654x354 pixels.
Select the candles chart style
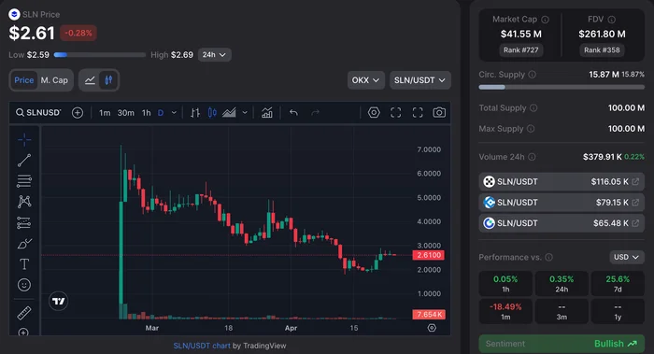212,113
